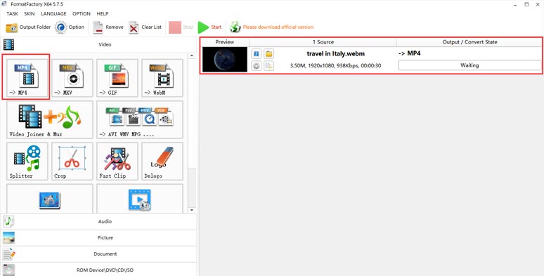Click the video player tile with play icon
This screenshot has height=276, width=544.
(140, 199)
